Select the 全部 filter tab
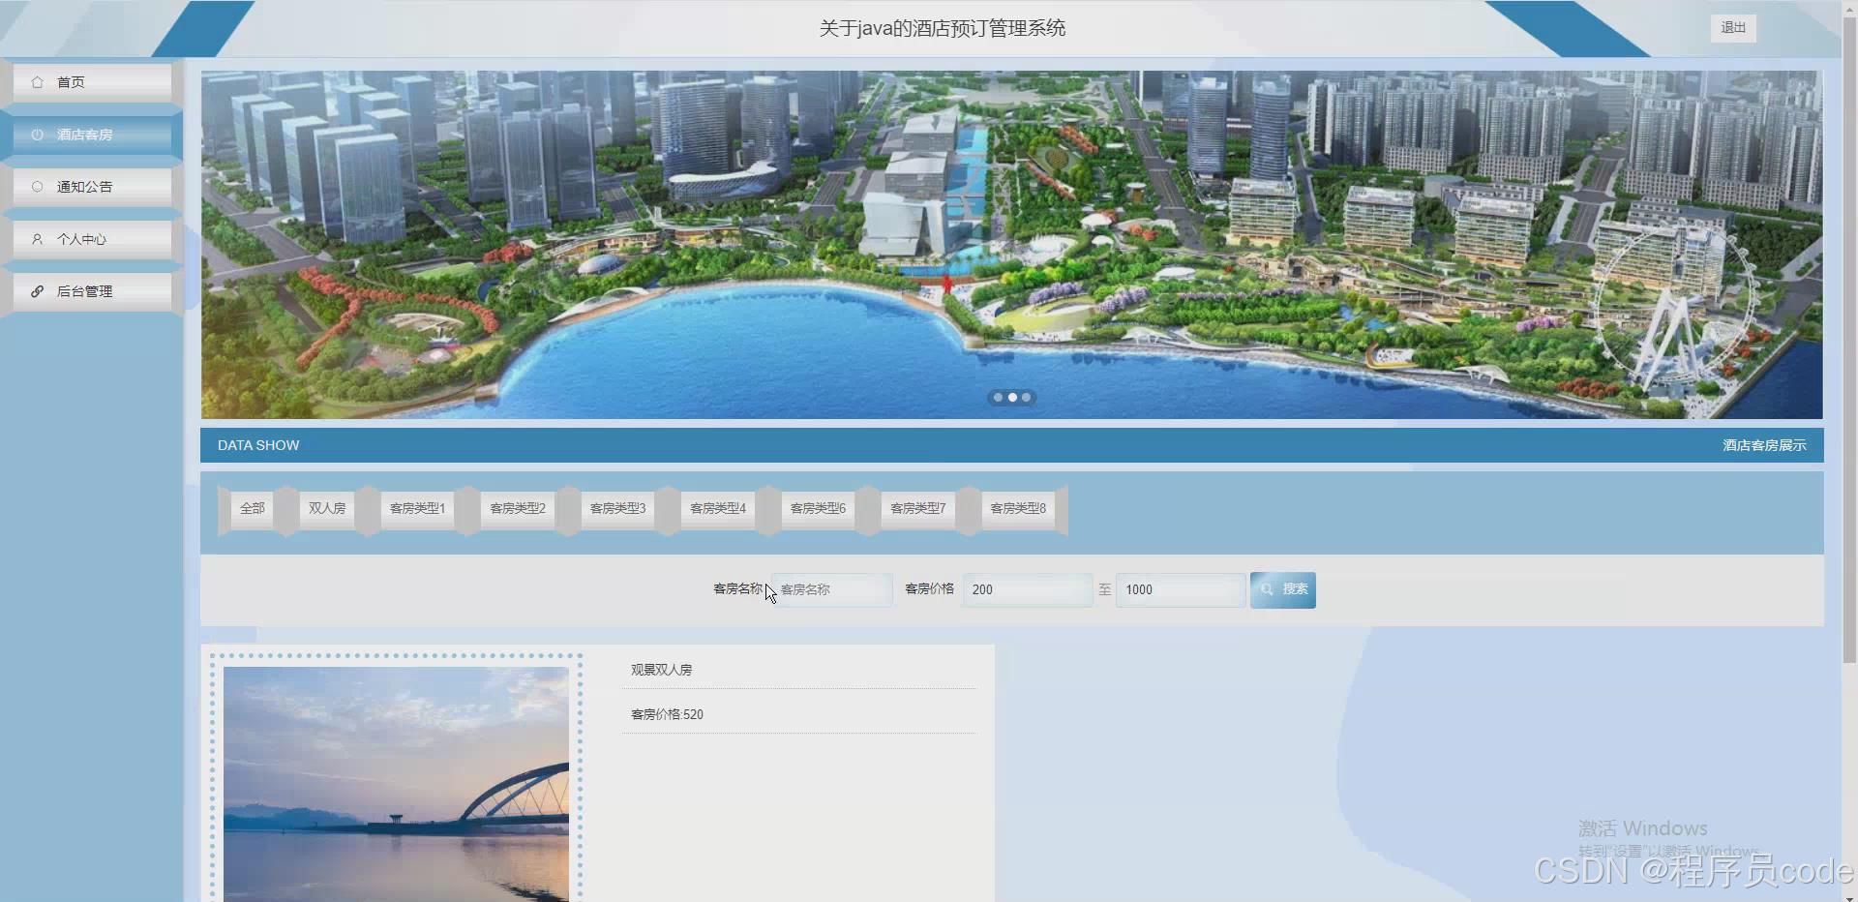This screenshot has height=902, width=1858. coord(252,508)
